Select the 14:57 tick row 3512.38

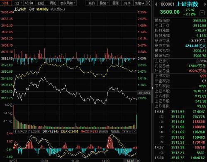click(180, 147)
